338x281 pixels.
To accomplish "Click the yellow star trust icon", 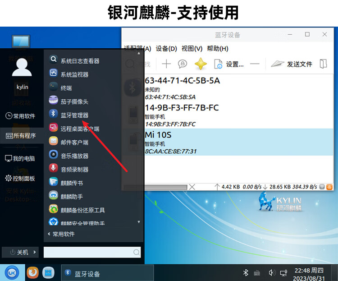I will [x=201, y=64].
